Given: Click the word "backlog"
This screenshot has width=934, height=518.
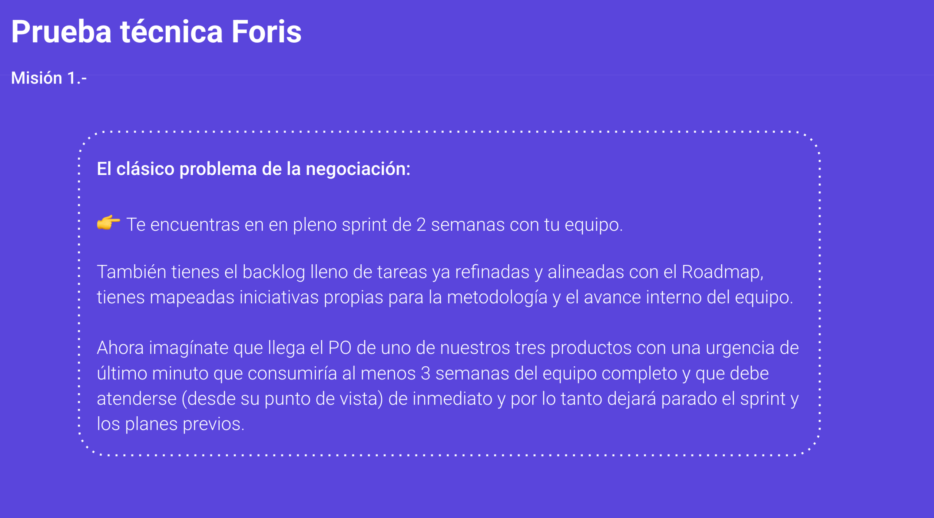Looking at the screenshot, I should pyautogui.click(x=274, y=272).
